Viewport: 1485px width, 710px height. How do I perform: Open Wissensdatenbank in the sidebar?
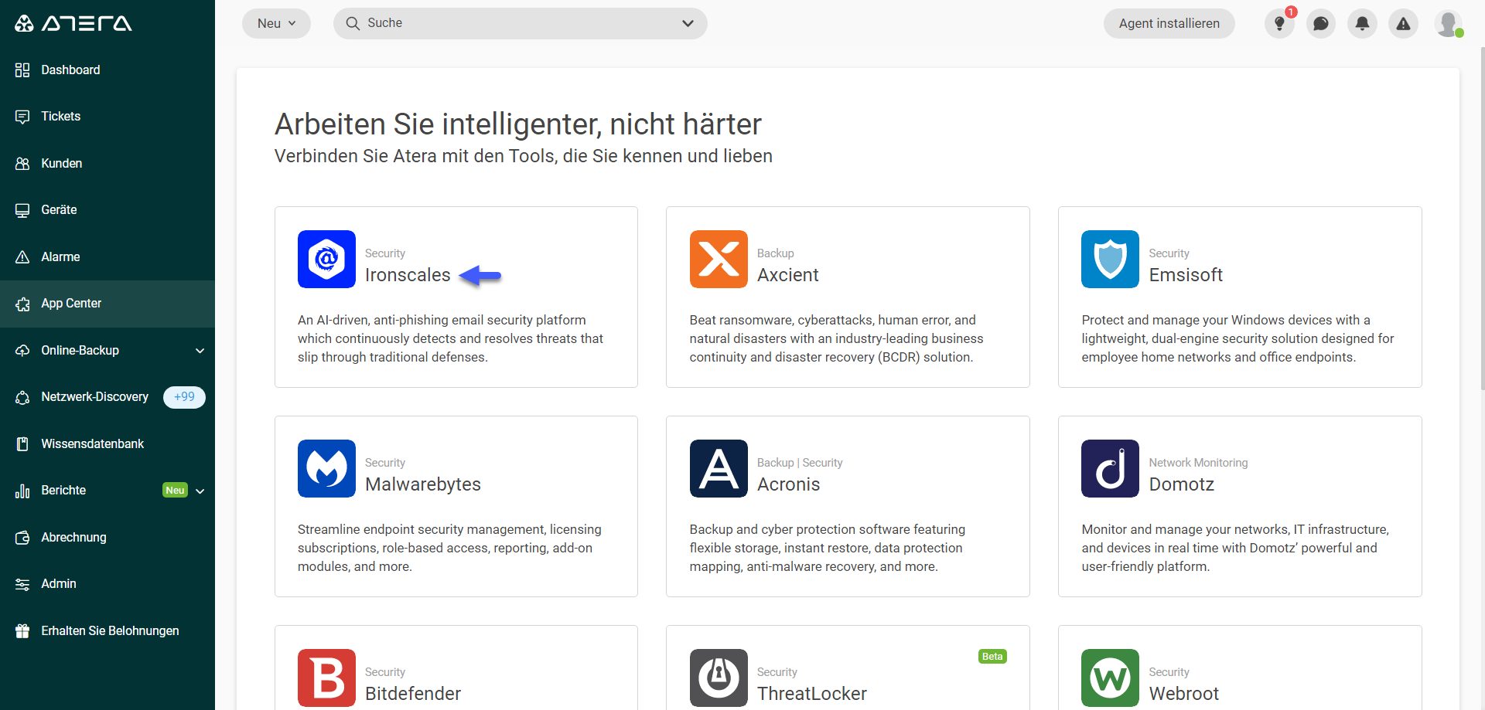tap(108, 443)
